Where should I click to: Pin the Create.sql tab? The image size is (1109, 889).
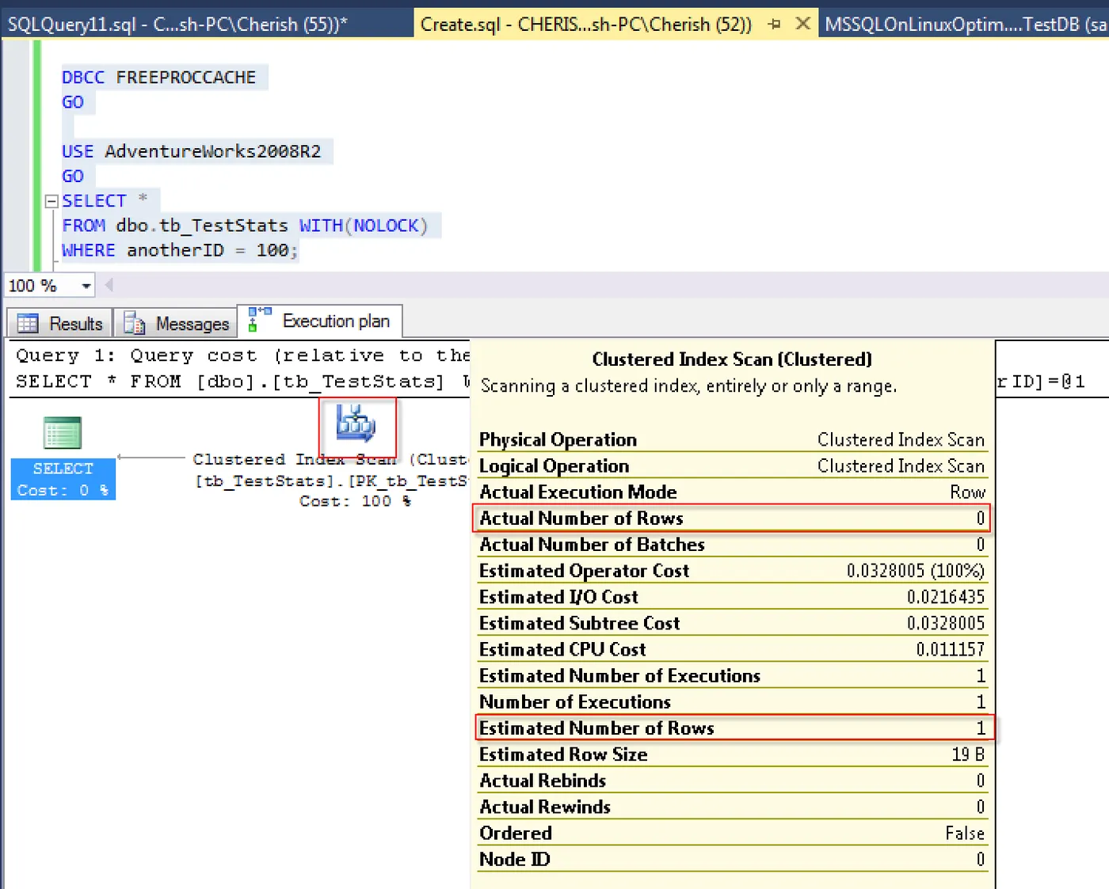[x=774, y=25]
